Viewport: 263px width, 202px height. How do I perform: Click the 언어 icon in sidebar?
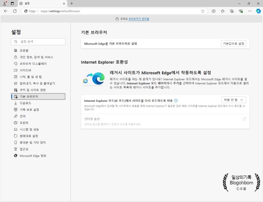click(16, 116)
